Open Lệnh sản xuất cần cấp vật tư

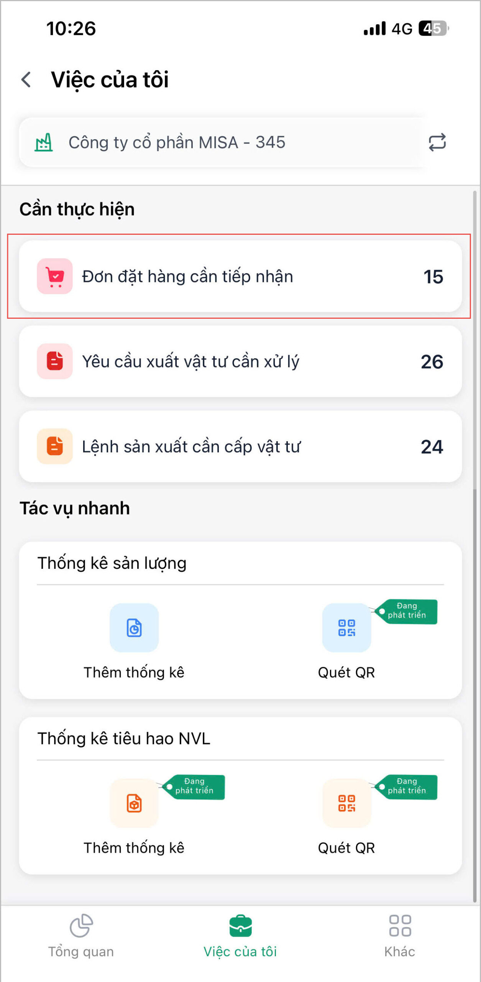[240, 446]
